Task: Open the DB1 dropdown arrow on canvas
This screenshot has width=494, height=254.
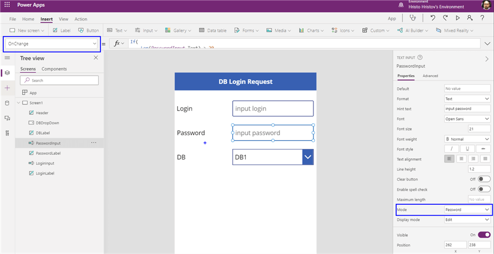Action: (308, 157)
